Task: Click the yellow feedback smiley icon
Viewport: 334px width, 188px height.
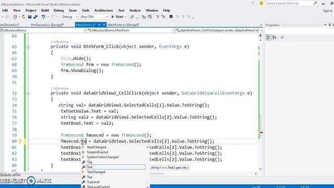Action: [261, 3]
